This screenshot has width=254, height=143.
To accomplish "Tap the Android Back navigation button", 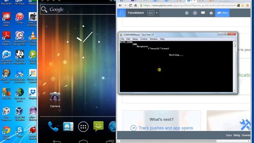I will pos(57,141).
